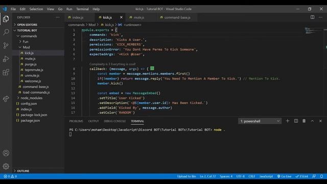Click the feedback icon in status bar

(x=314, y=176)
